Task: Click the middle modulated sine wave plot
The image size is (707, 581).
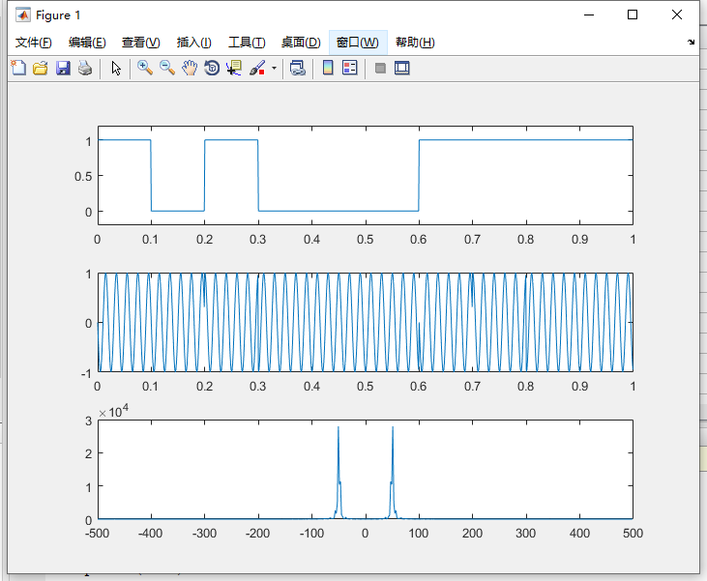Action: pyautogui.click(x=366, y=322)
